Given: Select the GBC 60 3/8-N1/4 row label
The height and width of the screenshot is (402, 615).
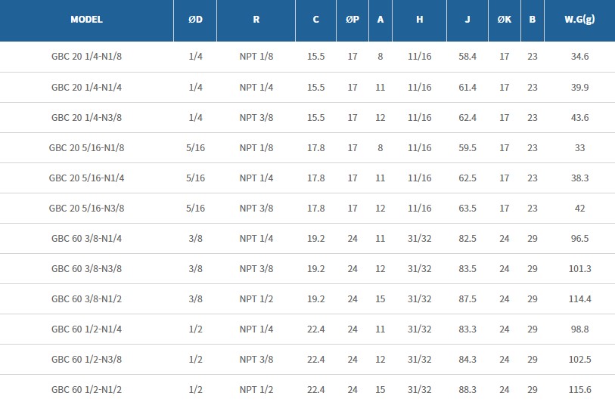Looking at the screenshot, I should [86, 238].
